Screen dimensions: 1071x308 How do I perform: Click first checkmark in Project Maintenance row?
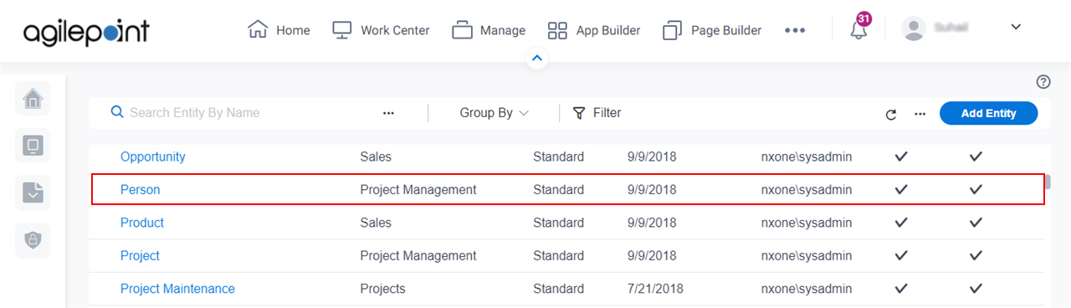pyautogui.click(x=901, y=288)
